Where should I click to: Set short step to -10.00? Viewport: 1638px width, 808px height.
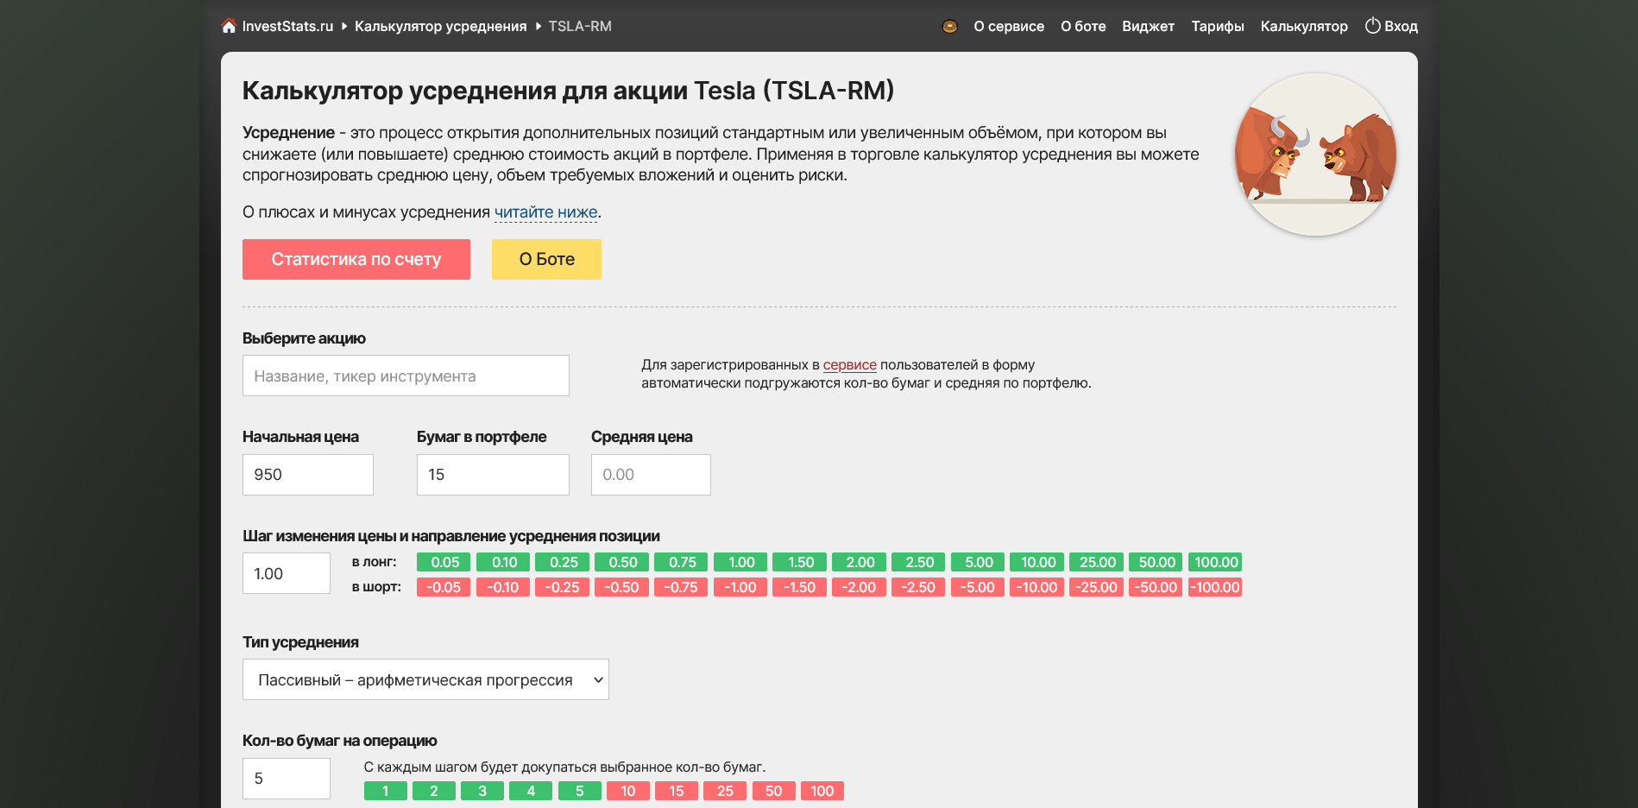1037,587
